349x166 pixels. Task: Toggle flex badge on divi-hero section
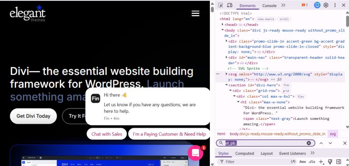[x=286, y=85]
